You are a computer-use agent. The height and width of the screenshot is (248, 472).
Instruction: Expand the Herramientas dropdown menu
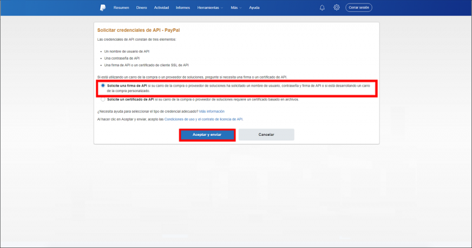coord(210,8)
